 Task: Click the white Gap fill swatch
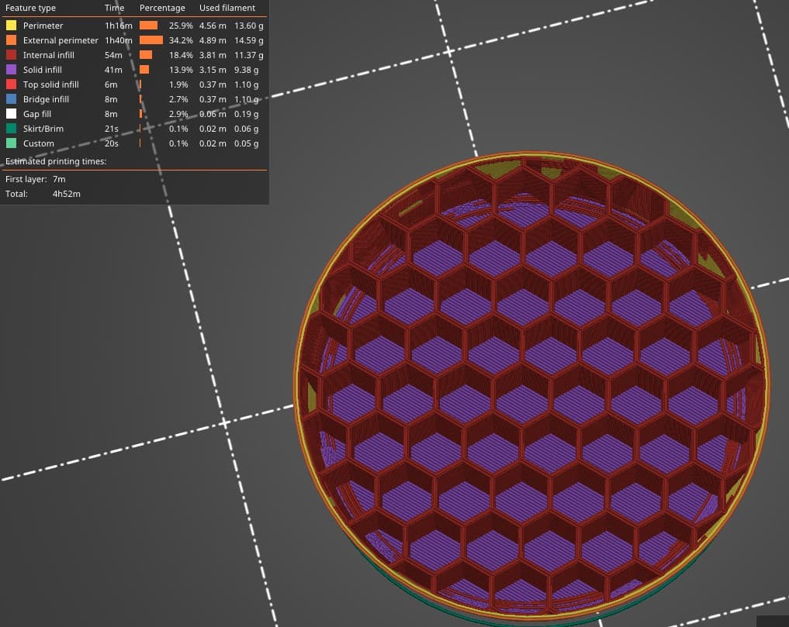[11, 114]
